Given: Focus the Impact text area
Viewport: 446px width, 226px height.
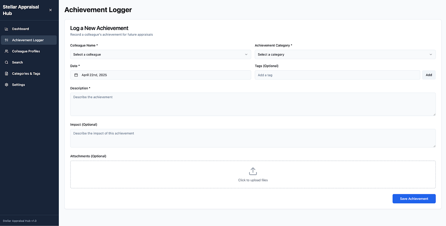Looking at the screenshot, I should pos(253,138).
